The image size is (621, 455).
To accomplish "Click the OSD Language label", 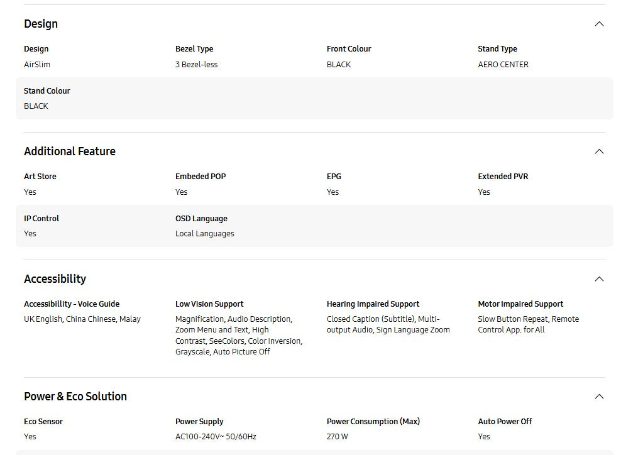I will (201, 219).
